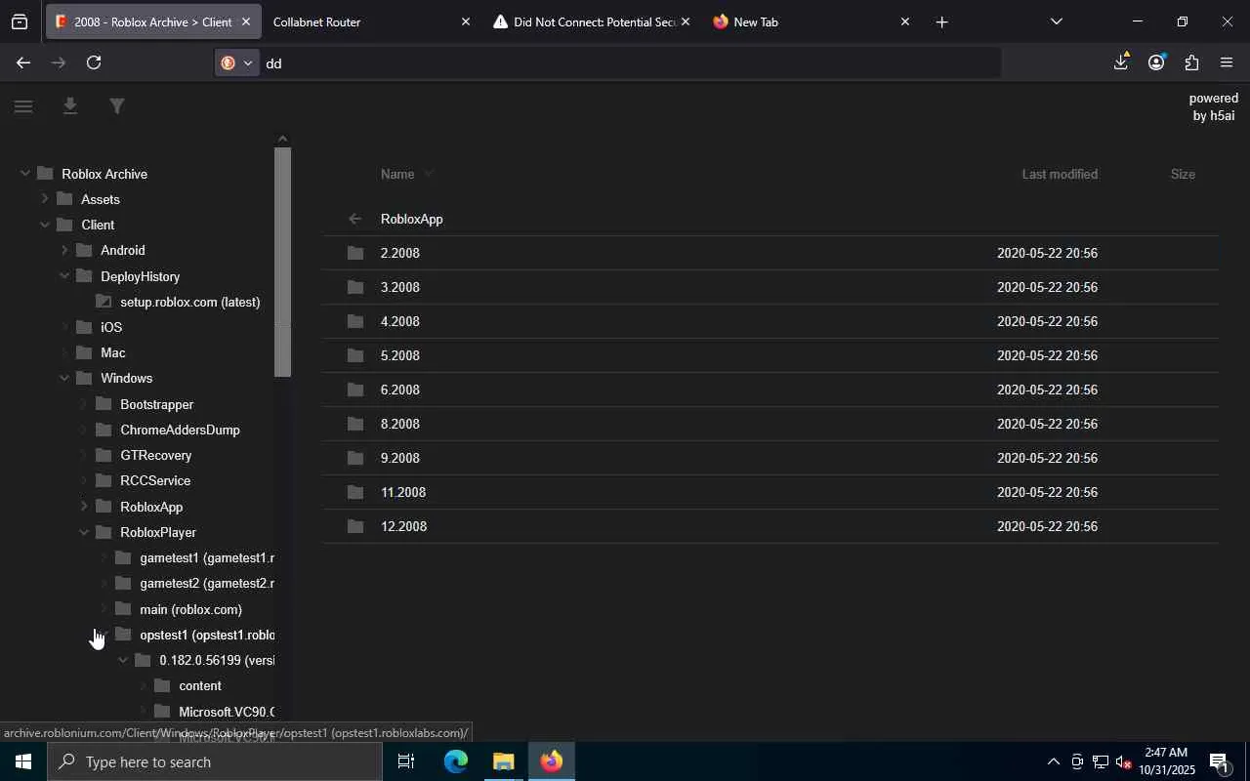Launch Microsoft Edge from the taskbar
This screenshot has height=781, width=1250.
(x=455, y=761)
